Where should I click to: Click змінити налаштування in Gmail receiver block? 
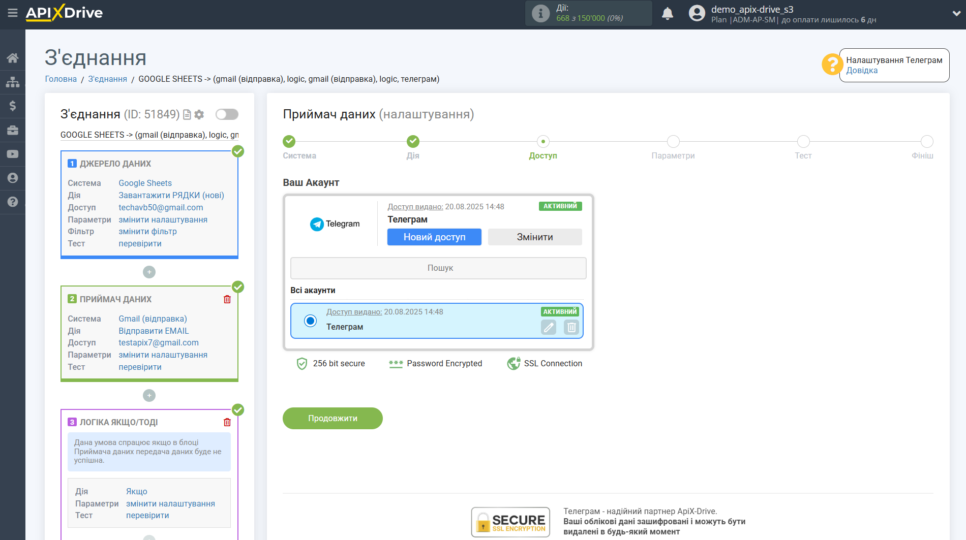point(163,355)
